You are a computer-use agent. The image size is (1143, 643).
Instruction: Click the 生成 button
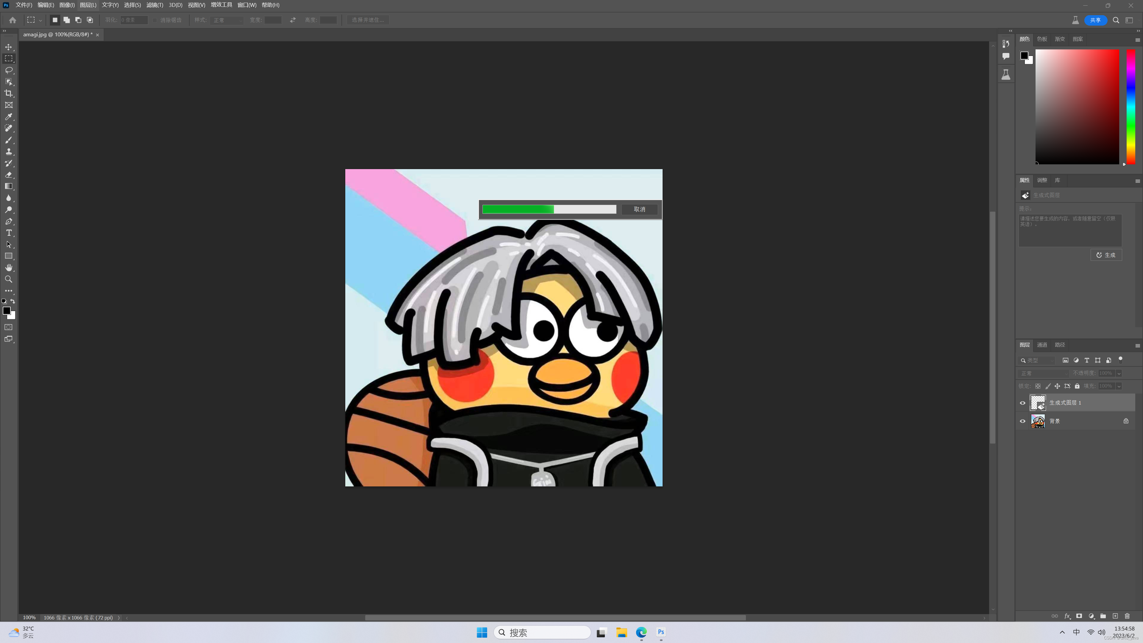click(1106, 255)
